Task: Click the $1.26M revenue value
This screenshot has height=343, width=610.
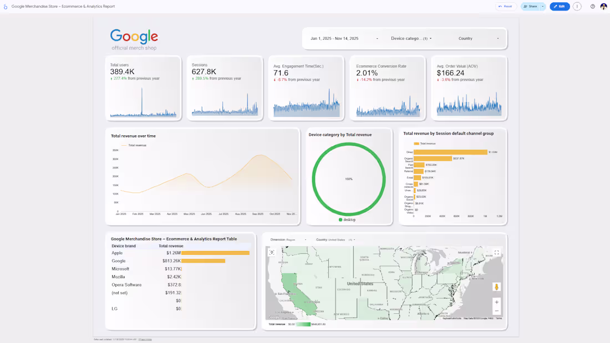Action: (x=174, y=253)
